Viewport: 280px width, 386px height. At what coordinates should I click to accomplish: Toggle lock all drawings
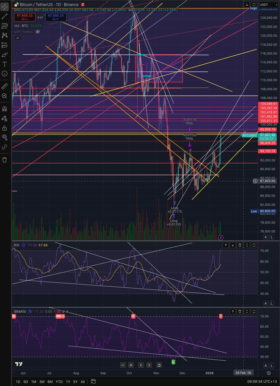tap(5, 128)
